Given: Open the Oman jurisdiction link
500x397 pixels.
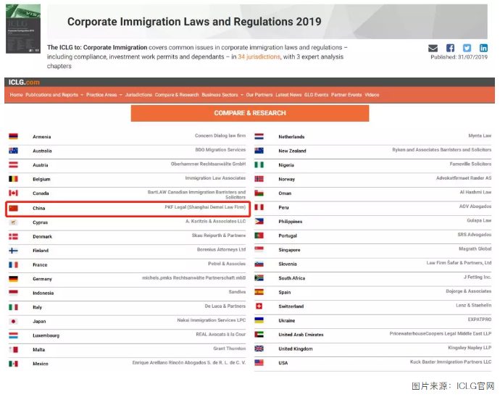Looking at the screenshot, I should click(x=285, y=193).
